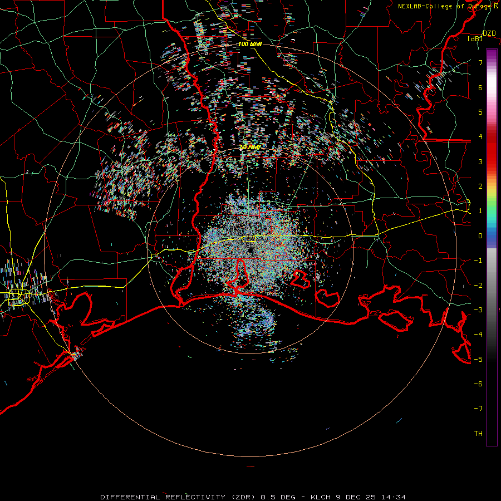
Task: Click the 2 value on the scale
Action: 480,186
